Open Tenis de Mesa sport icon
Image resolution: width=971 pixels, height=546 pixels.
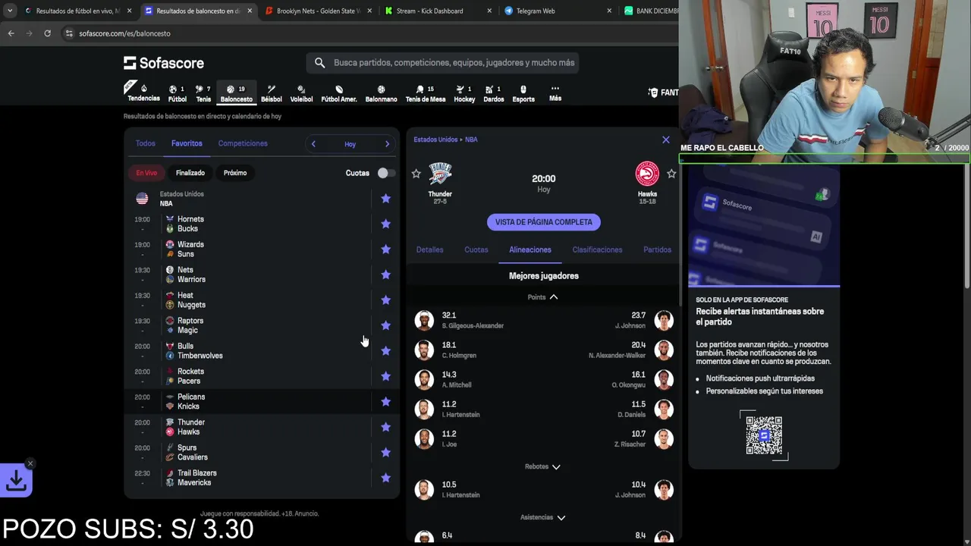[x=426, y=93]
